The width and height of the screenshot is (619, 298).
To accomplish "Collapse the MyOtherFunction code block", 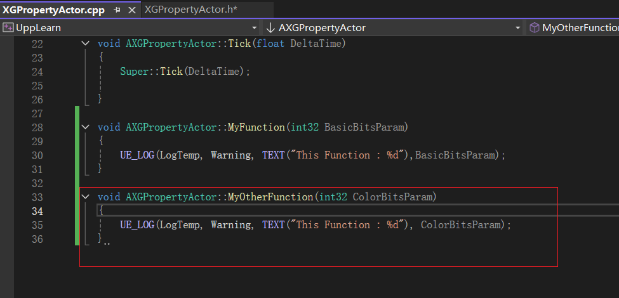I will pyautogui.click(x=86, y=197).
